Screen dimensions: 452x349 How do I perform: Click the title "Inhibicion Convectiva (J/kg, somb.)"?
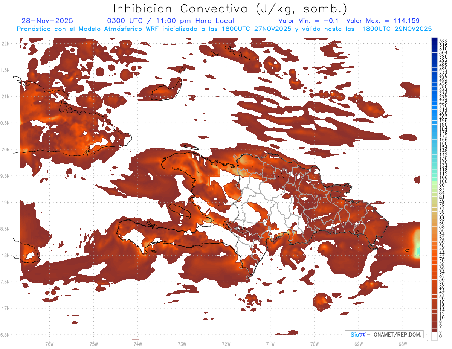click(x=230, y=9)
